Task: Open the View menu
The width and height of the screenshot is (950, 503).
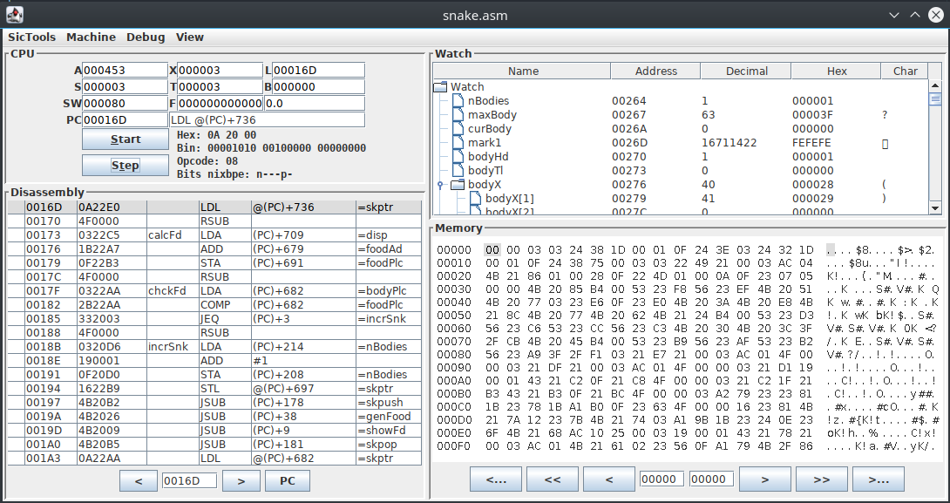Action: coord(189,37)
